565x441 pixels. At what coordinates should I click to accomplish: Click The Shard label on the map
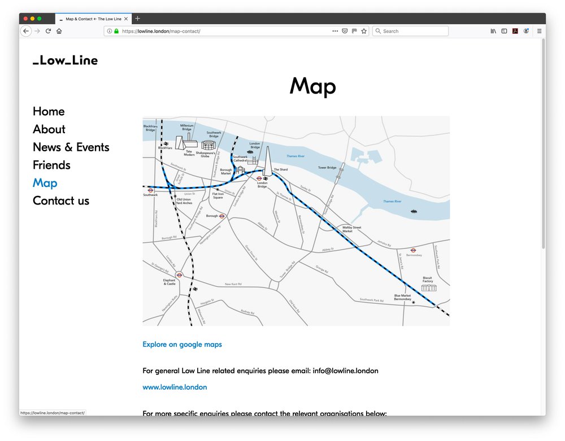click(x=281, y=169)
